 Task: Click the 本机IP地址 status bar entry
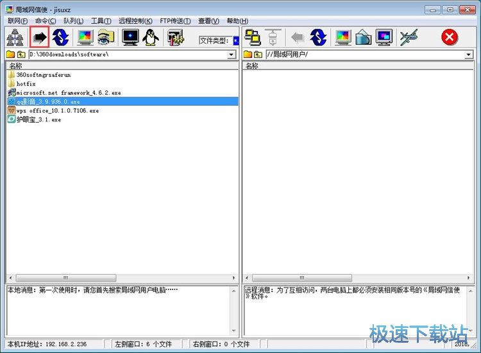tap(47, 344)
